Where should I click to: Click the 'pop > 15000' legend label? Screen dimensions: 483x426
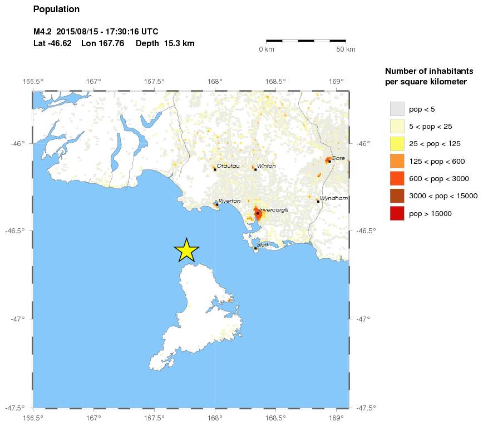pos(430,214)
